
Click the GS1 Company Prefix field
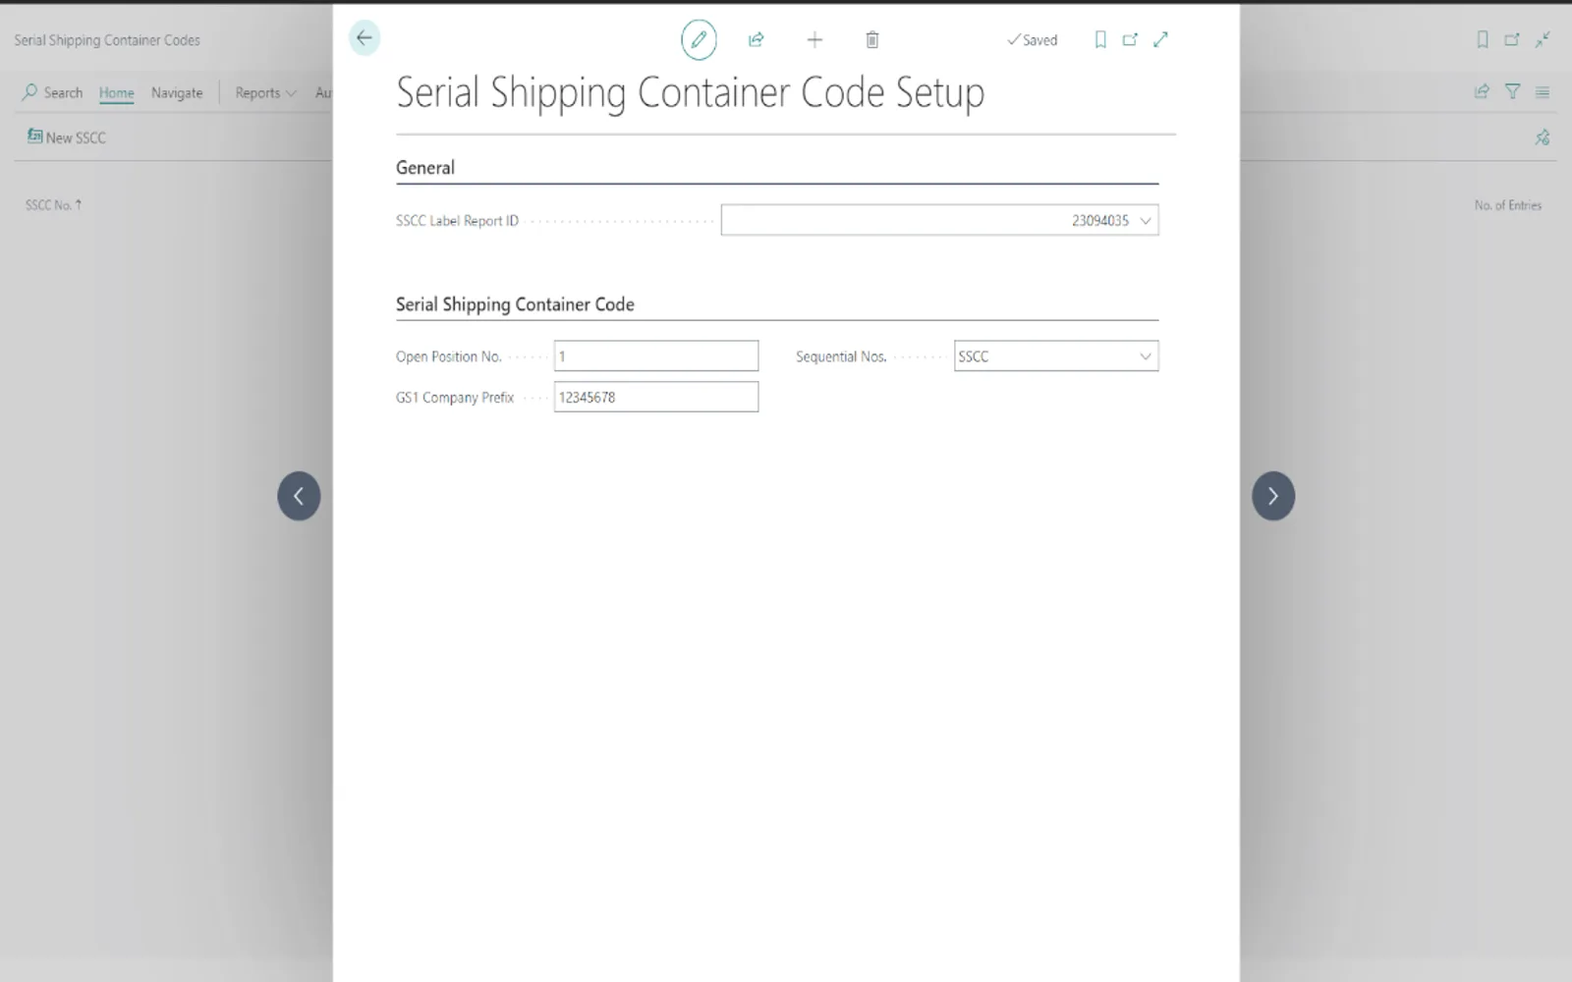click(656, 397)
